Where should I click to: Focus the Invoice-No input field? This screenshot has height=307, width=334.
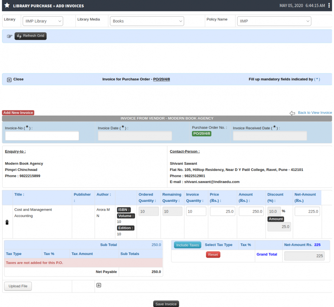coord(42,136)
